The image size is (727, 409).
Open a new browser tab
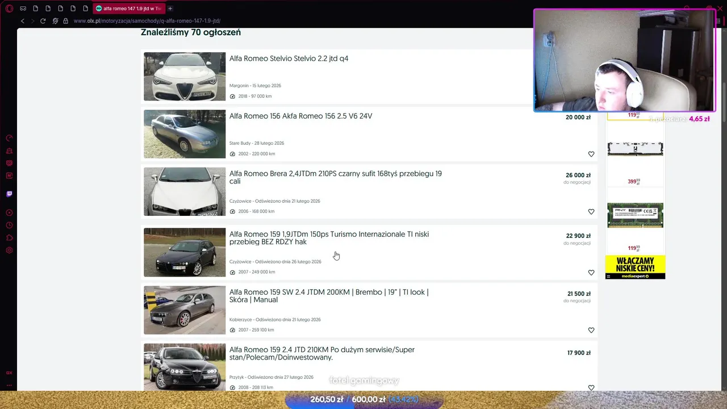[x=170, y=9]
